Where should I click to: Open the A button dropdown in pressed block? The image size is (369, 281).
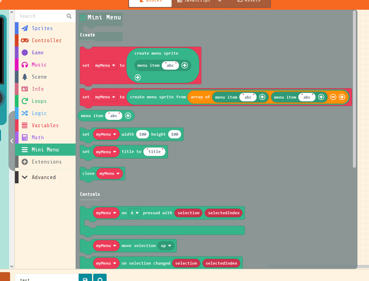(x=135, y=213)
